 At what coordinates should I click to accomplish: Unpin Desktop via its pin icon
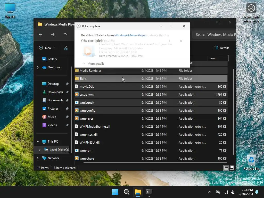tap(67, 84)
